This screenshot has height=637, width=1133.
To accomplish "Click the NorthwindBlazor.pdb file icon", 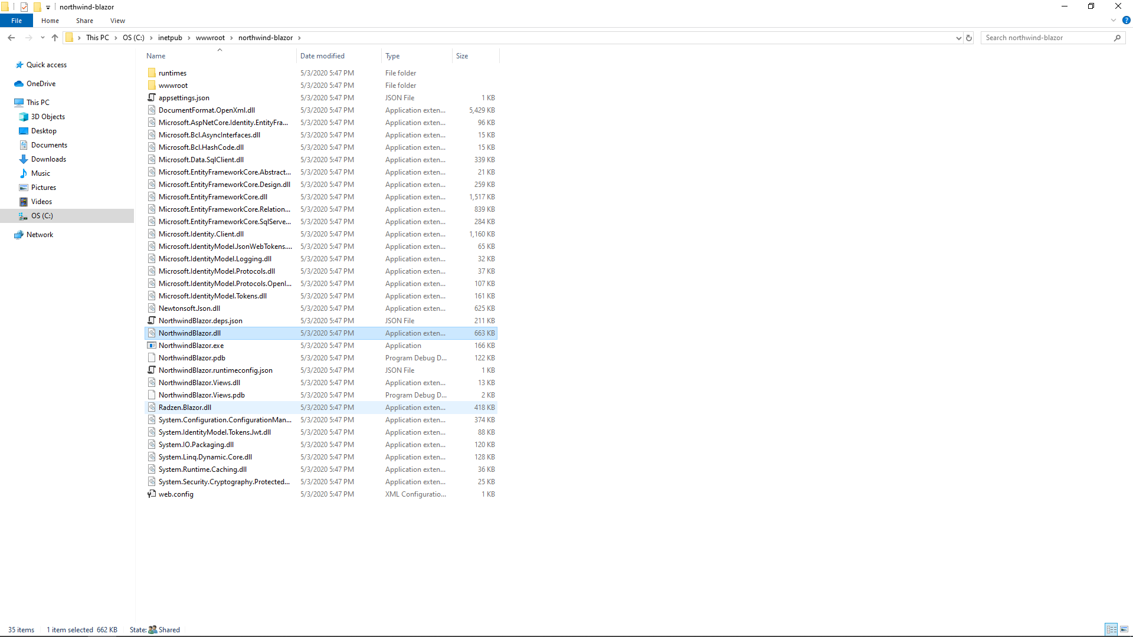I will (152, 357).
